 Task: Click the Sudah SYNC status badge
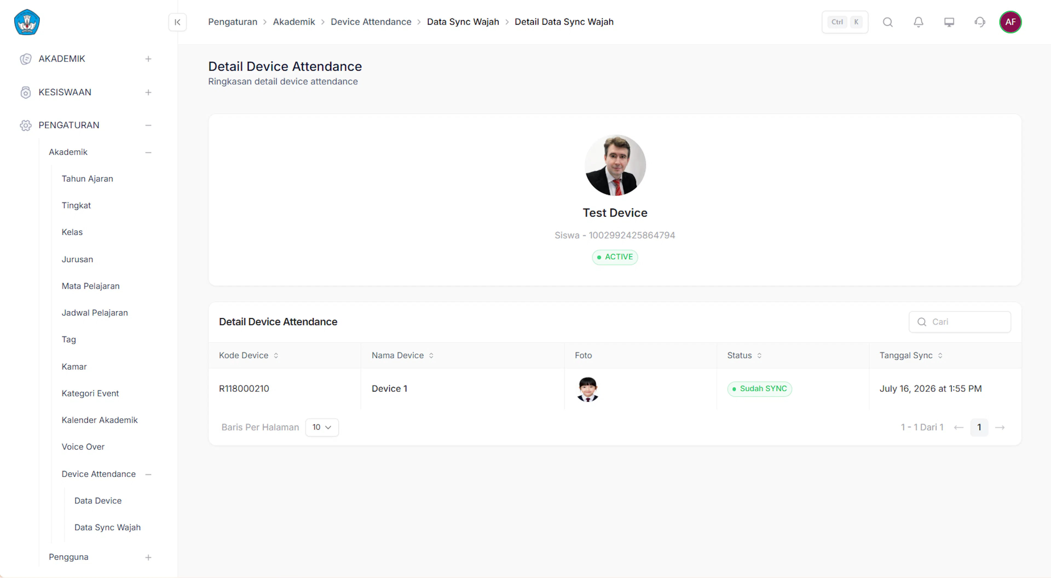tap(760, 389)
